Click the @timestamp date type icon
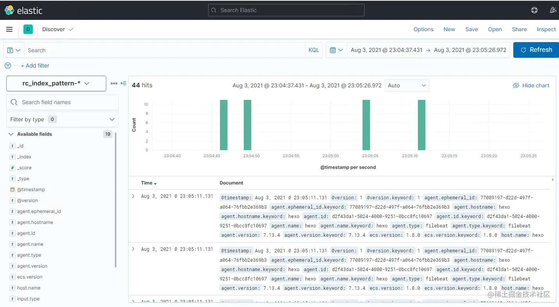 point(13,190)
